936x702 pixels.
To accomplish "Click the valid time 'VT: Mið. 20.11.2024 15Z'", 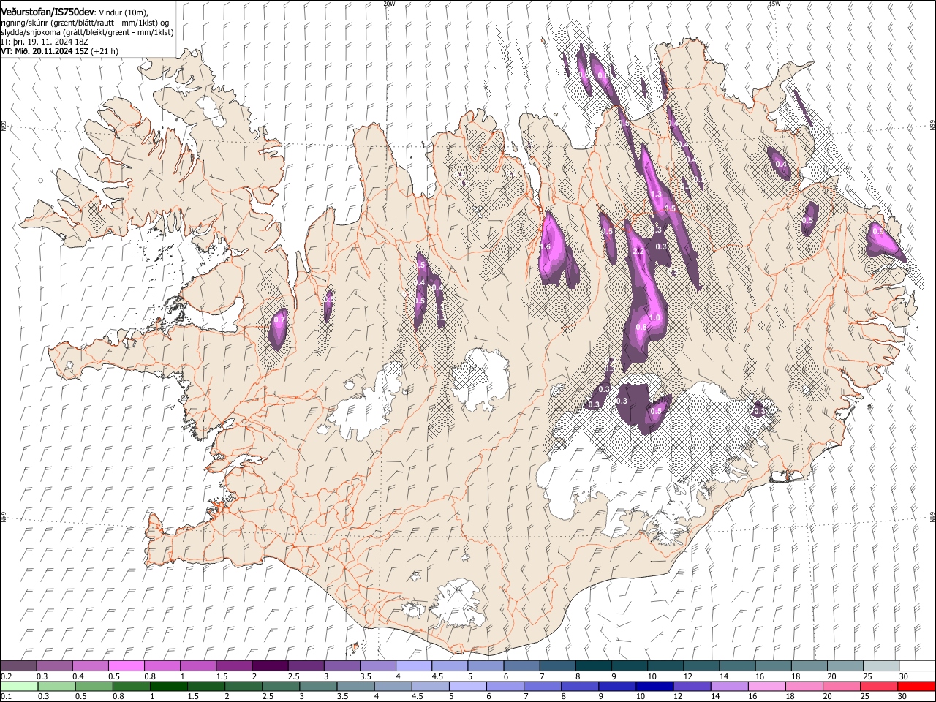I will (45, 52).
